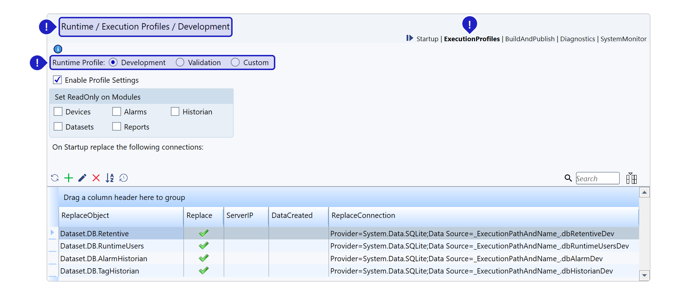Set Devices module to read-only
Viewport: 678px width, 295px height.
click(x=58, y=112)
